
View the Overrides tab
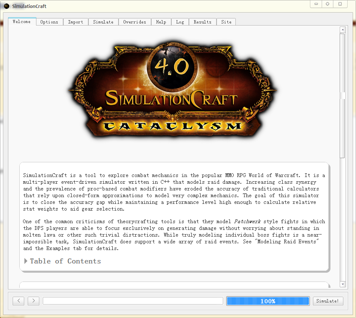134,21
